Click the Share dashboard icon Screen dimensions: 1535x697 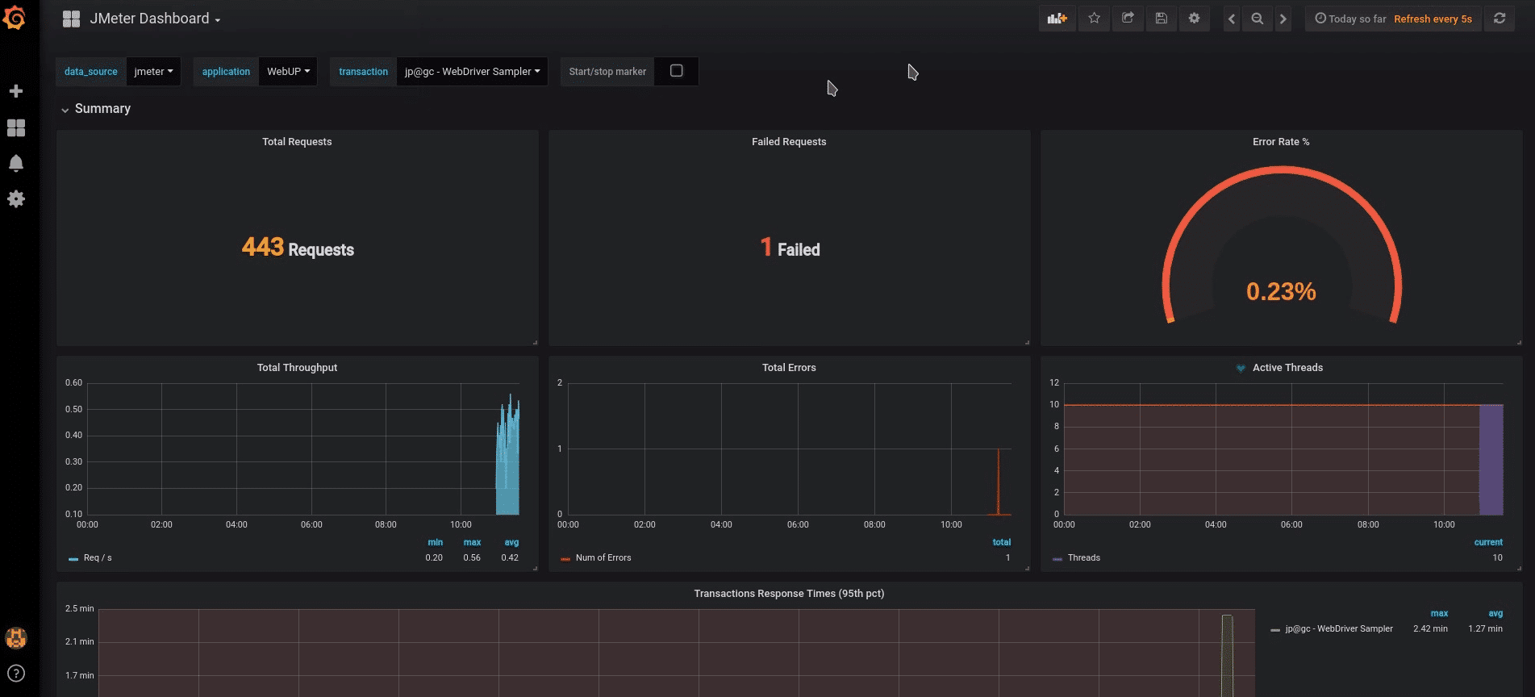[1128, 18]
